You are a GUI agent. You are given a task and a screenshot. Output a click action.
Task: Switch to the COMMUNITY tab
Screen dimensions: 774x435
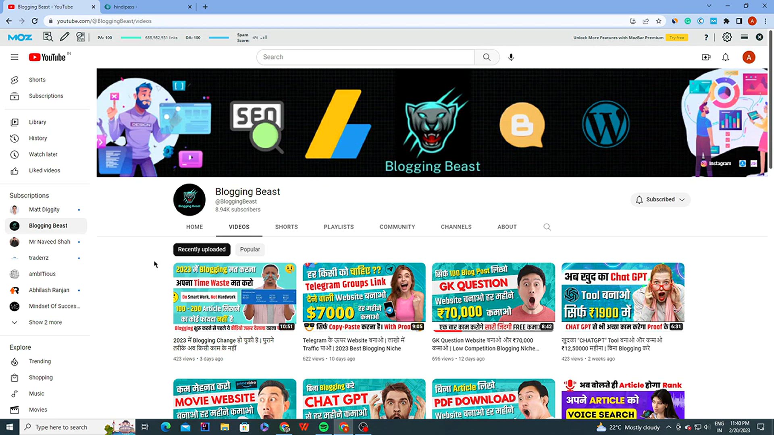pos(397,227)
